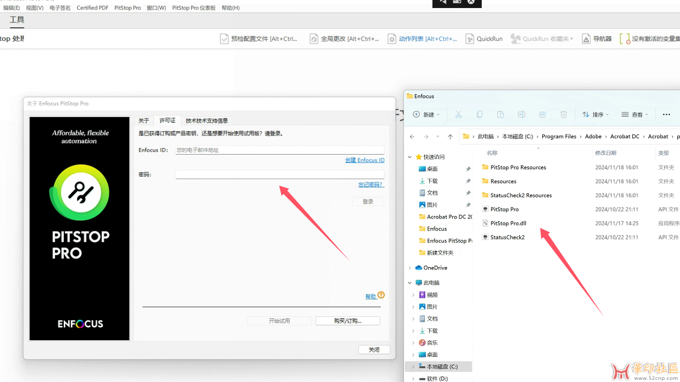
Task: Select 软件 (D:) drive in tree
Action: pyautogui.click(x=433, y=378)
